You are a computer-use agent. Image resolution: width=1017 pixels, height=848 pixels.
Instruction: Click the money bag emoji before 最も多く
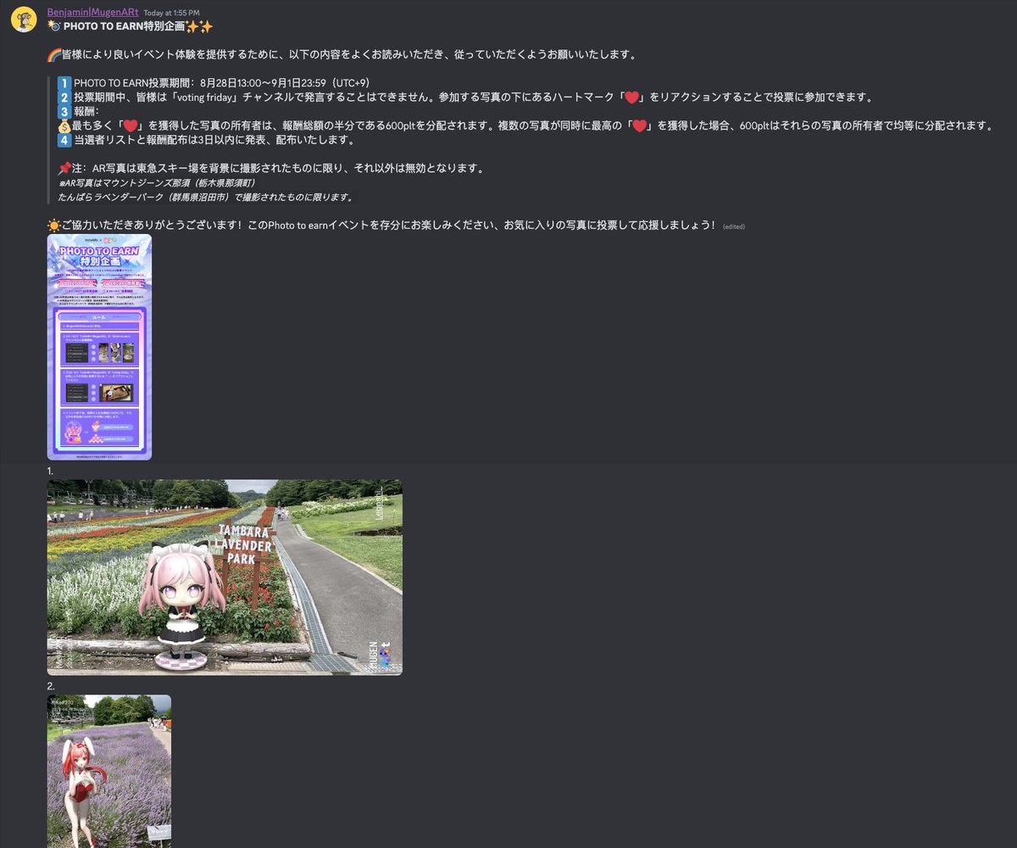click(64, 126)
